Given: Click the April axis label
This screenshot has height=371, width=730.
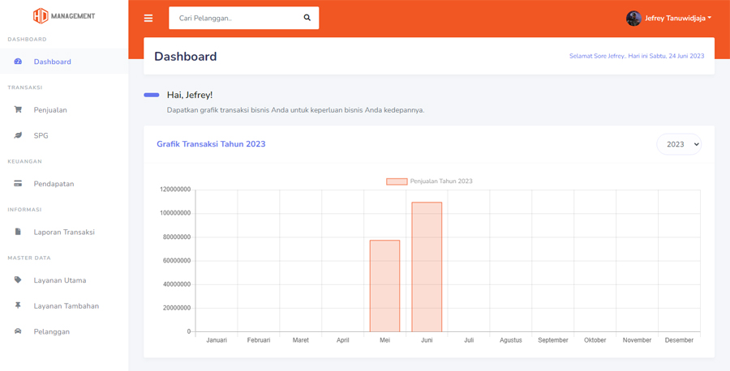Looking at the screenshot, I should tap(342, 340).
